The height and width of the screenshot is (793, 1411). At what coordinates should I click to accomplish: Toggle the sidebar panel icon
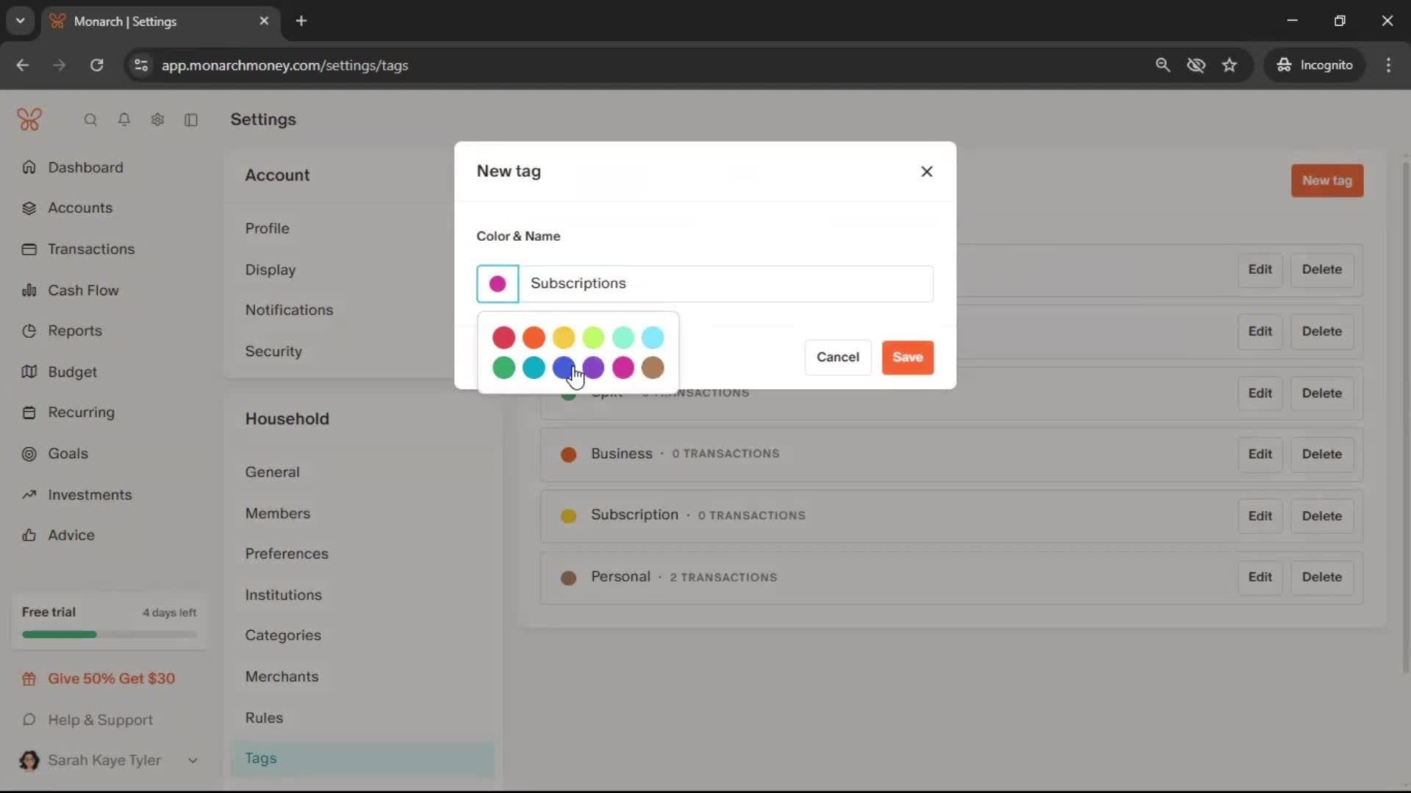pyautogui.click(x=191, y=120)
